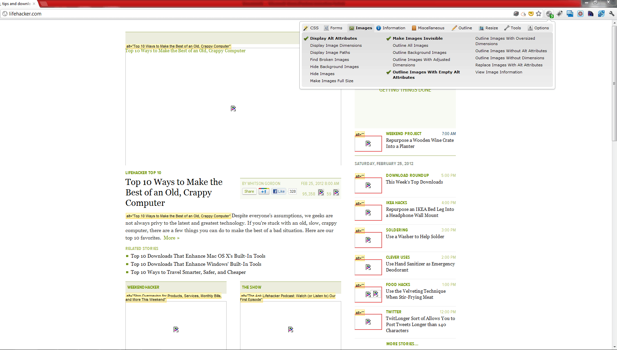Image resolution: width=617 pixels, height=350 pixels.
Task: Click the broken image icon next to 59
Action: coord(336,192)
